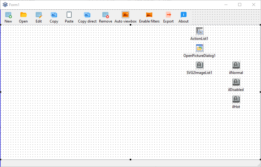261x167 pixels.
Task: Select the ActionList1 component
Action: 199,31
